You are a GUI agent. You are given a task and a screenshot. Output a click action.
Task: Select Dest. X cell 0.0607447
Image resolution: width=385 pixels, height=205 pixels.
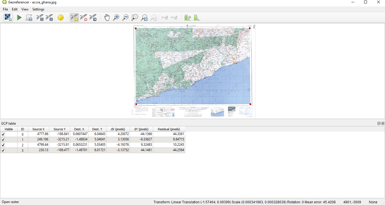pos(79,134)
